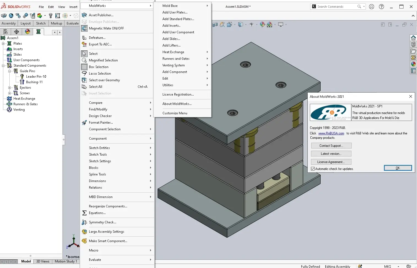Open the MKS unit system dropdown arrow
The image size is (417, 268).
pyautogui.click(x=398, y=266)
